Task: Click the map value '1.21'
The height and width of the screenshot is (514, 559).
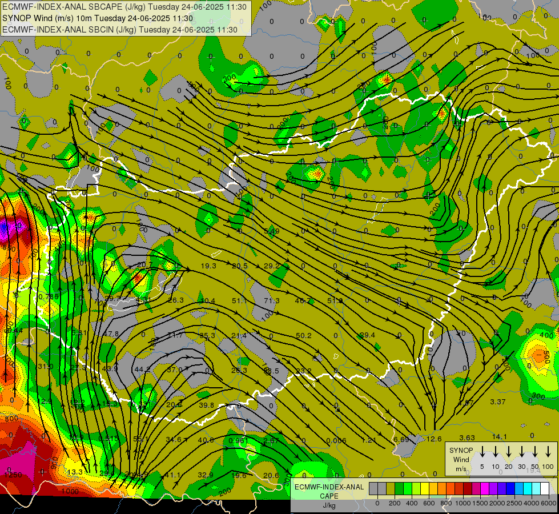Action: (369, 440)
